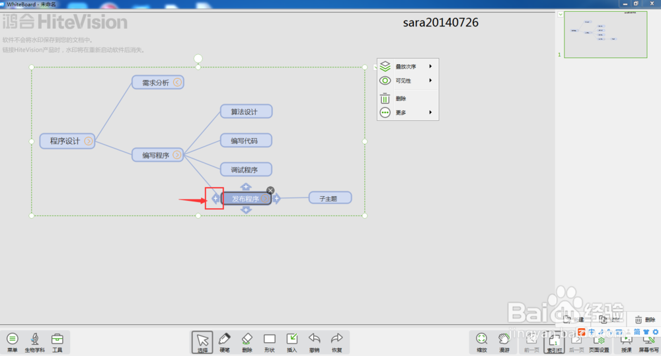The image size is (661, 356).
Task: Click the 撤销 undo button
Action: (314, 342)
